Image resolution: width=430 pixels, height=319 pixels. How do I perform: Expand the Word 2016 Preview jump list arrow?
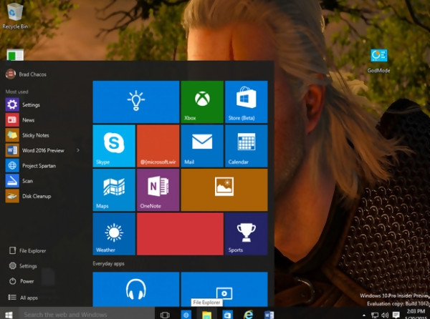(78, 150)
